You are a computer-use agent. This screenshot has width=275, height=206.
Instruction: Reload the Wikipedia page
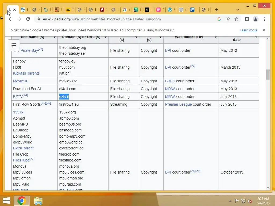click(28, 19)
